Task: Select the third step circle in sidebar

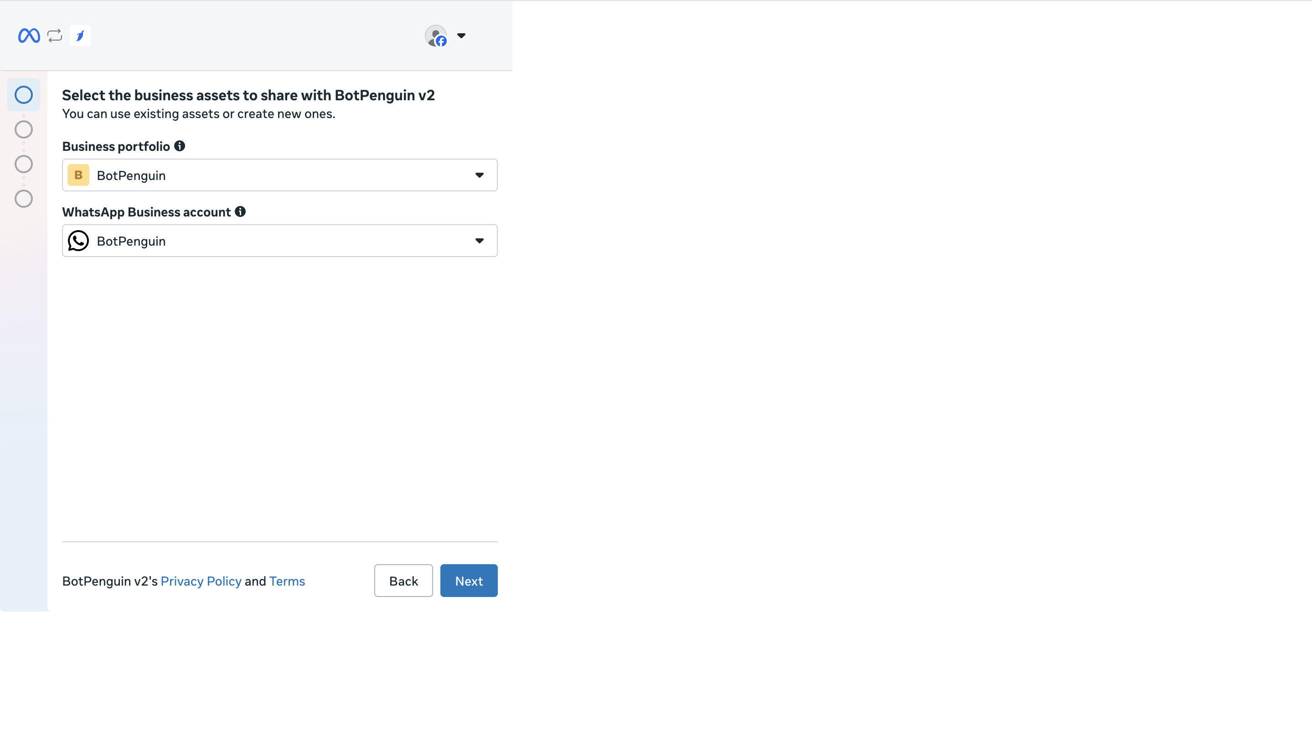Action: point(23,164)
